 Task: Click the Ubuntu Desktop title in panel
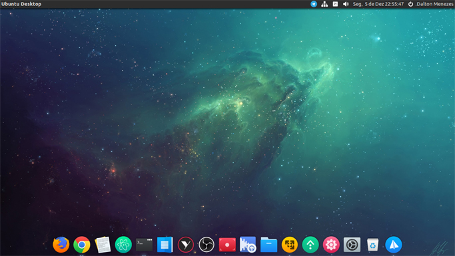21,4
